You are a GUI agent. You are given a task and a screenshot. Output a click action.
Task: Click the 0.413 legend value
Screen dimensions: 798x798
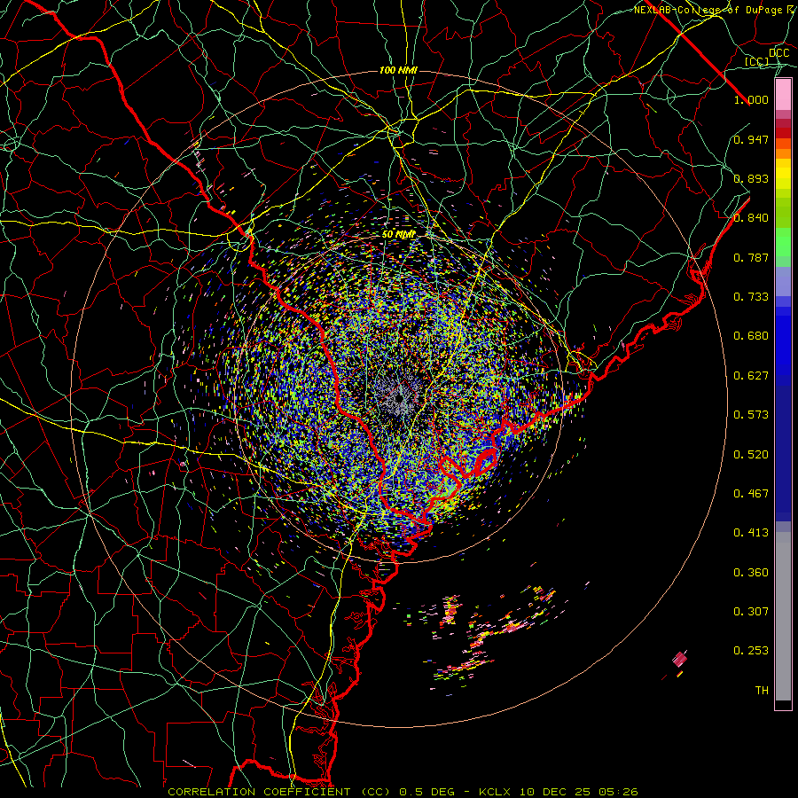point(751,533)
